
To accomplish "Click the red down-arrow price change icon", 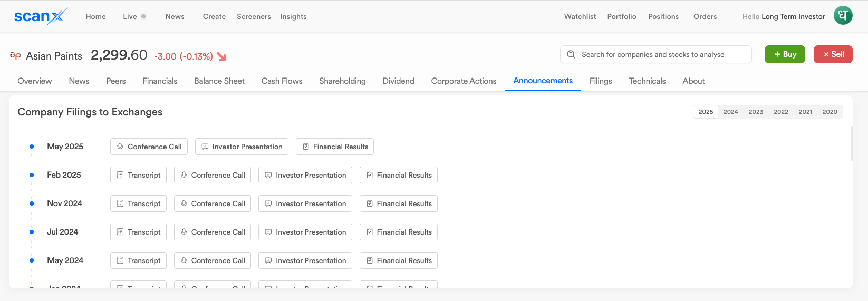I will (x=221, y=56).
